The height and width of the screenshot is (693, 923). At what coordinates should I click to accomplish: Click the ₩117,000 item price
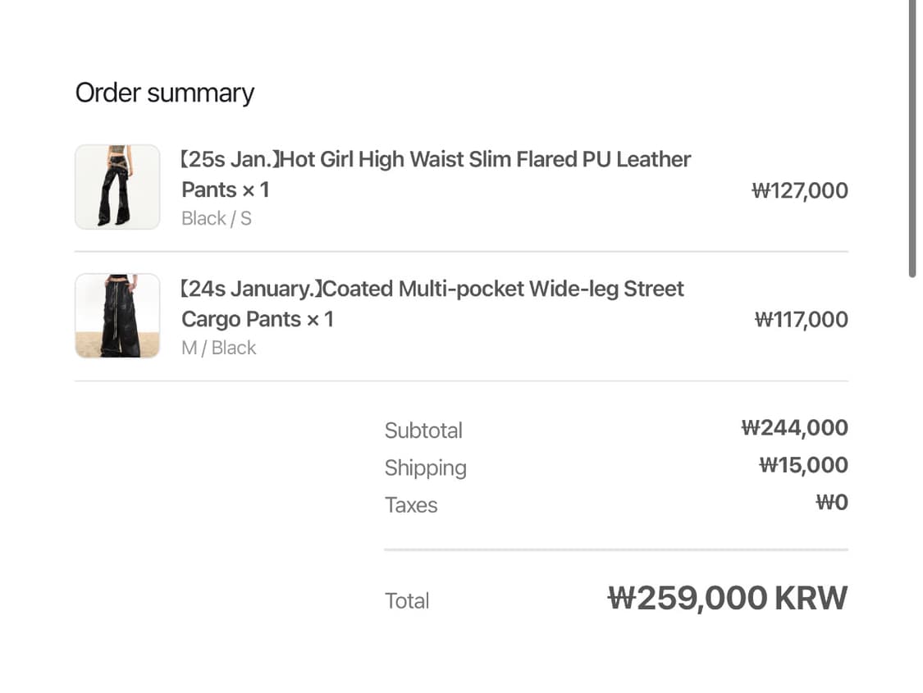[x=801, y=320]
